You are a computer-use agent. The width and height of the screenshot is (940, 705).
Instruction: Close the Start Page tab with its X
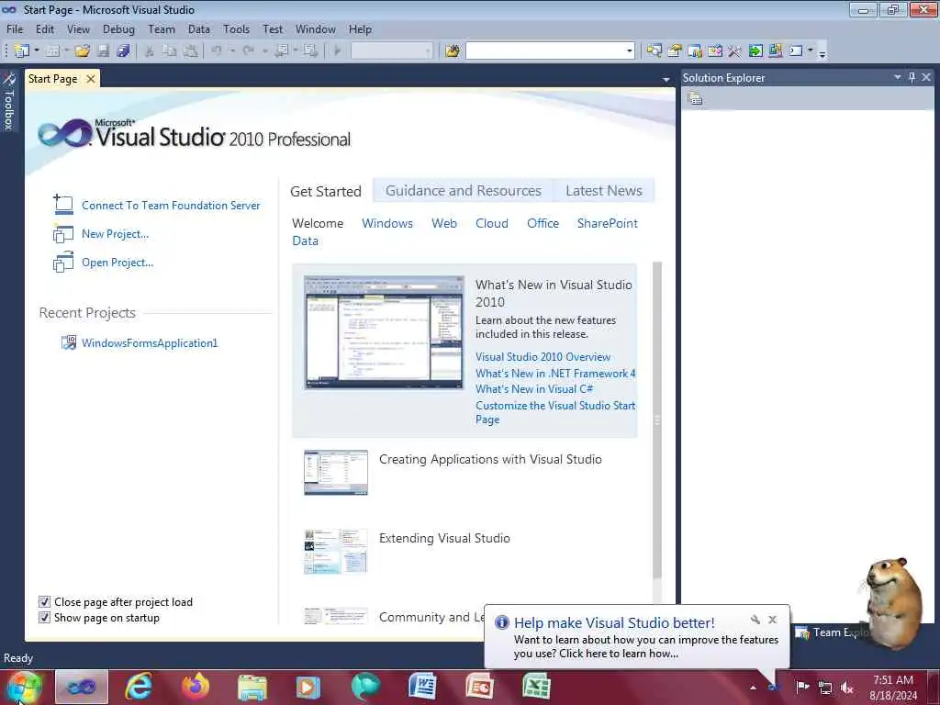(x=91, y=79)
